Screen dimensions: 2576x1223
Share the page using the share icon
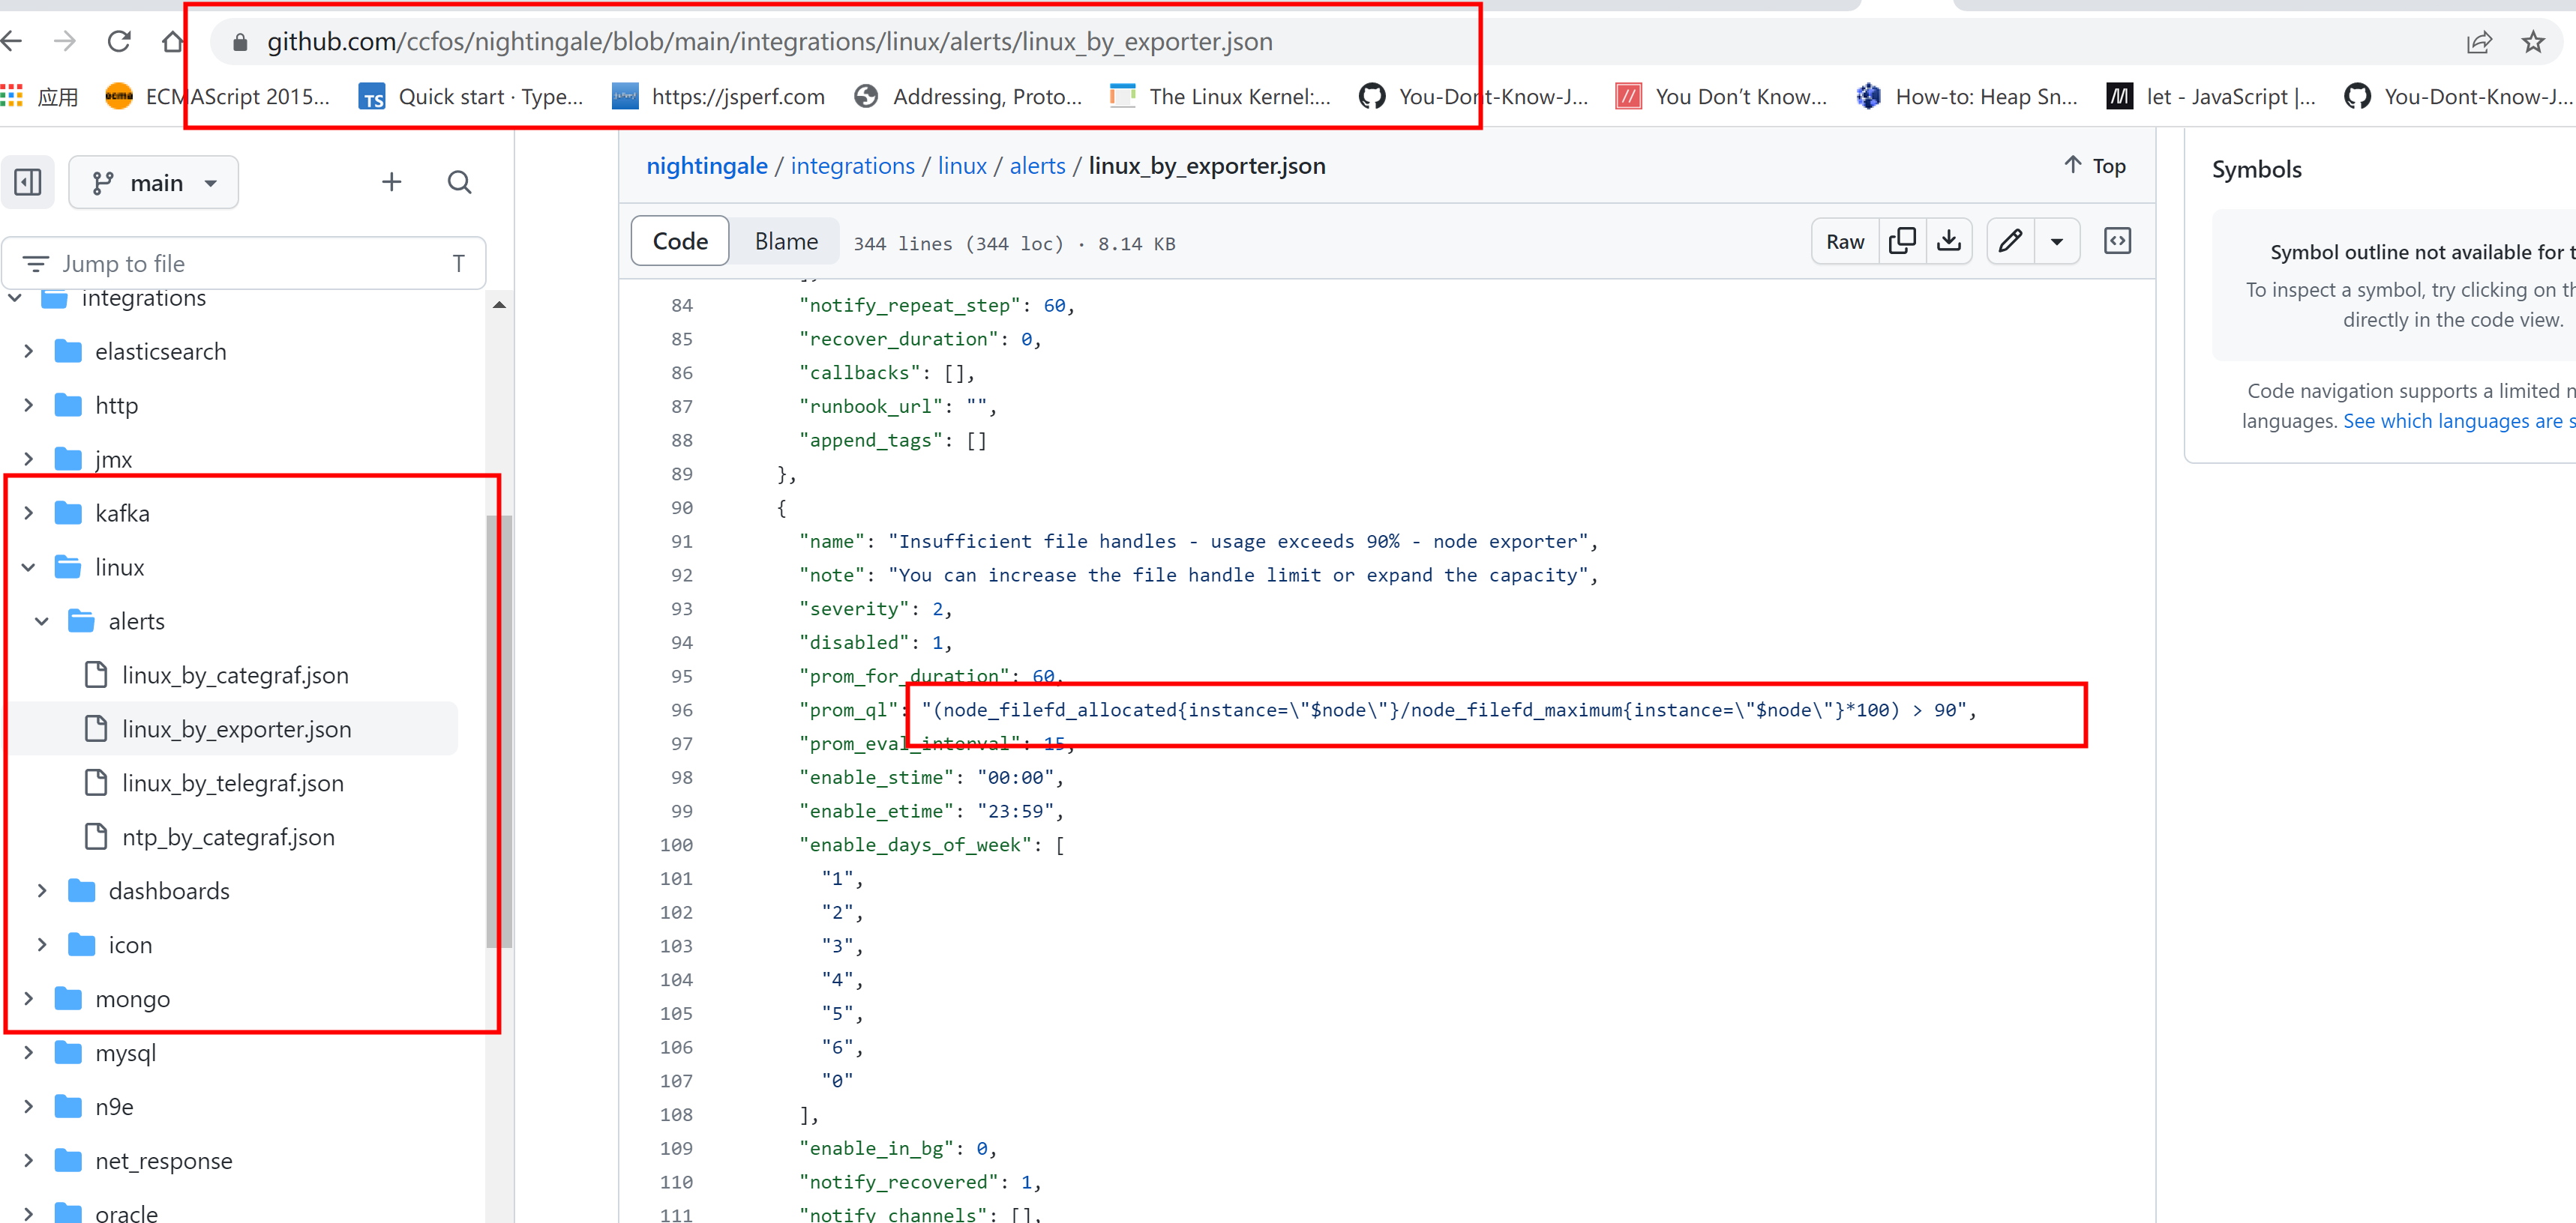pos(2481,41)
